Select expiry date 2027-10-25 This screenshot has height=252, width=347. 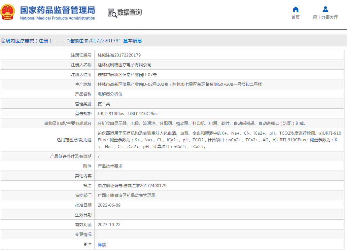(109, 224)
